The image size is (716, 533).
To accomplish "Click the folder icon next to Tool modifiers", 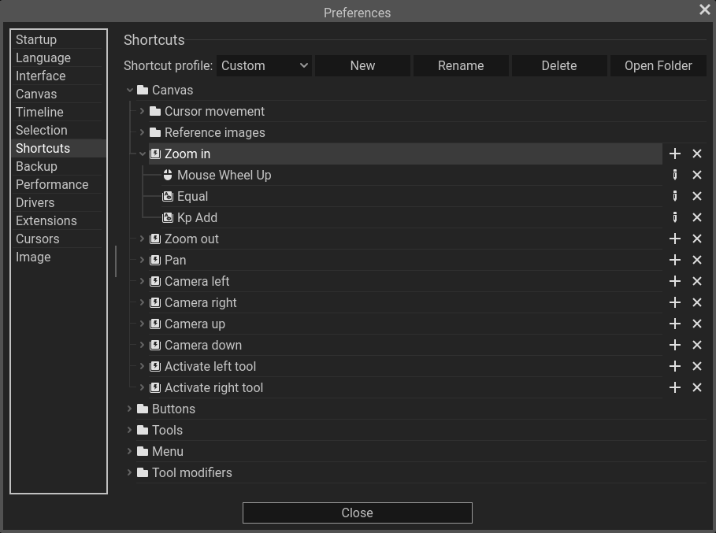I will (141, 472).
